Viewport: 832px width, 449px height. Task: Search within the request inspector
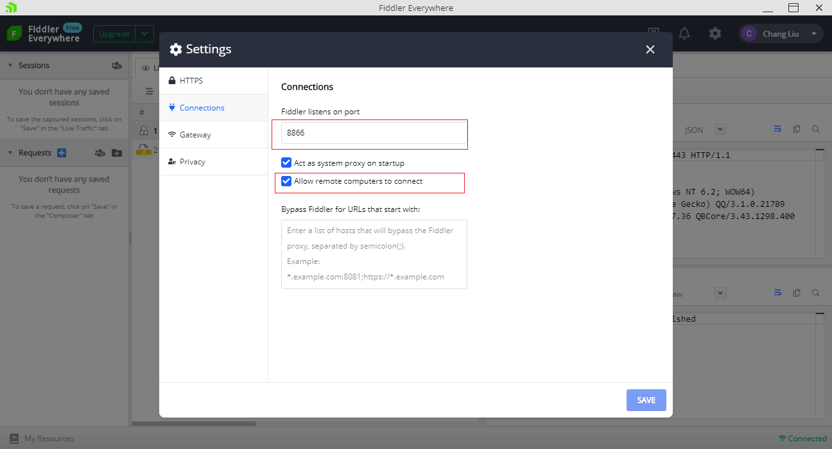click(x=816, y=129)
